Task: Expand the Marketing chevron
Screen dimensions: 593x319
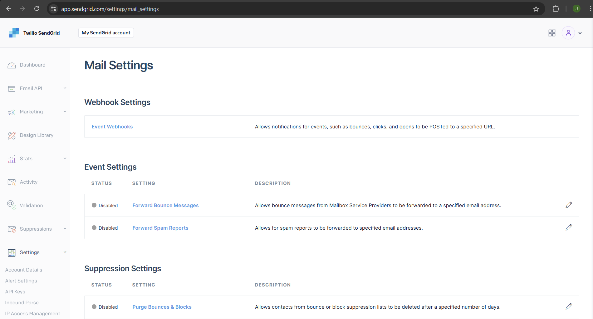Action: coord(65,112)
